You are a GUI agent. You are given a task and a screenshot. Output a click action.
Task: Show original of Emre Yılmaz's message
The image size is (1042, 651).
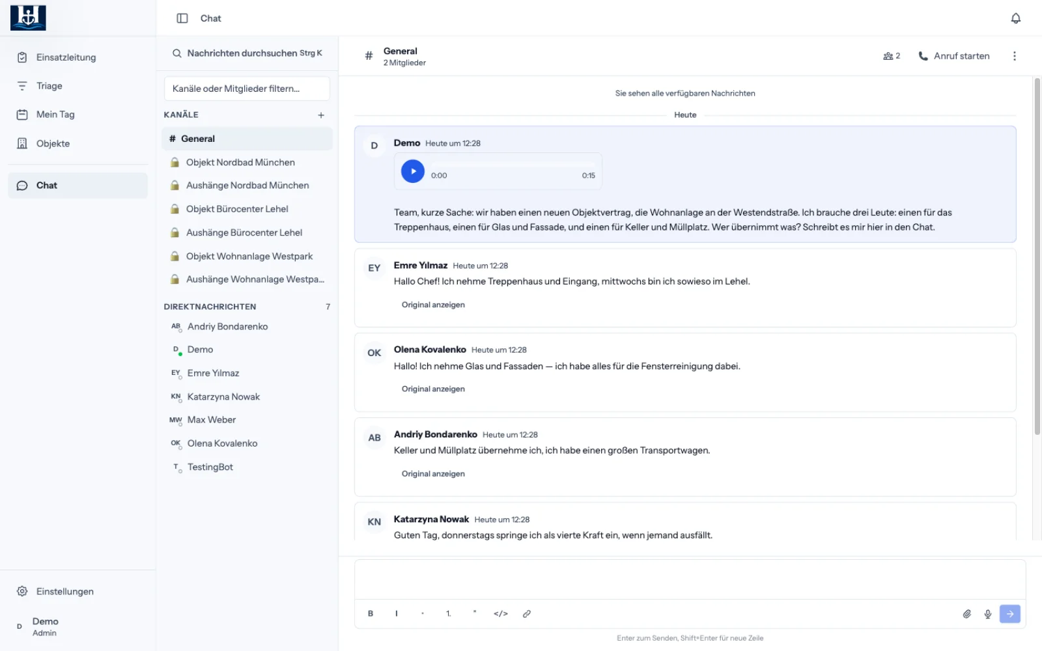[433, 305]
